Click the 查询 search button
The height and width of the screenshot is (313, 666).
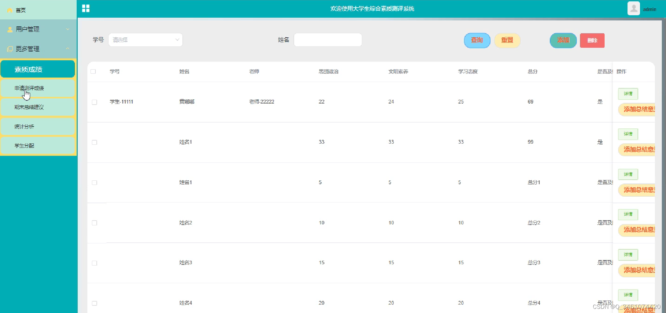tap(477, 40)
